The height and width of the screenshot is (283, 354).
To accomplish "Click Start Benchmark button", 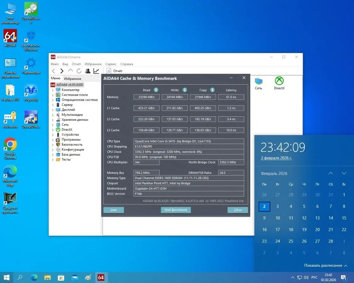I will (x=176, y=210).
